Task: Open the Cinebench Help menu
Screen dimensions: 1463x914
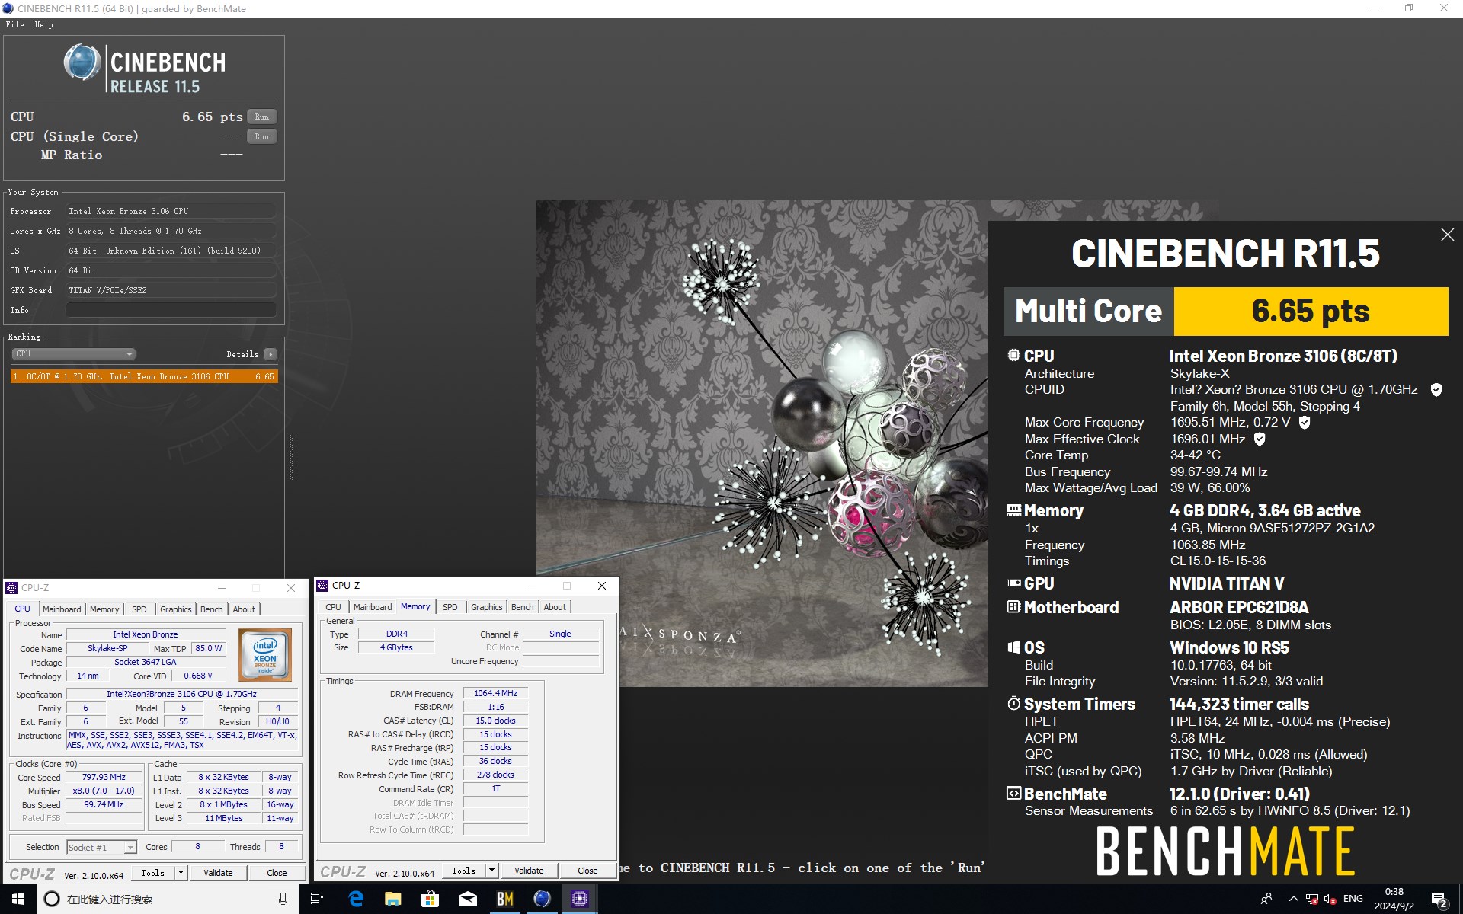Action: pos(43,24)
